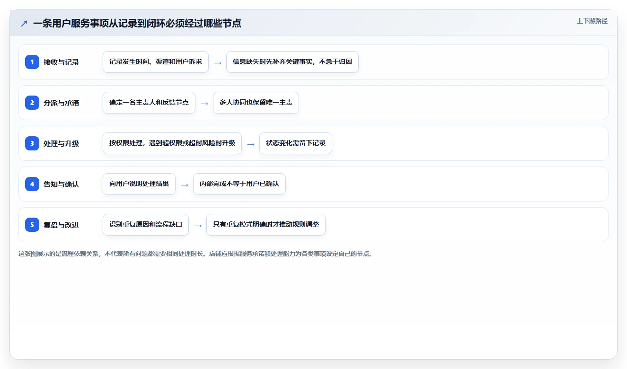Viewport: 627px width, 369px height.
Task: Click the step number 1 badge
Action: (x=32, y=62)
